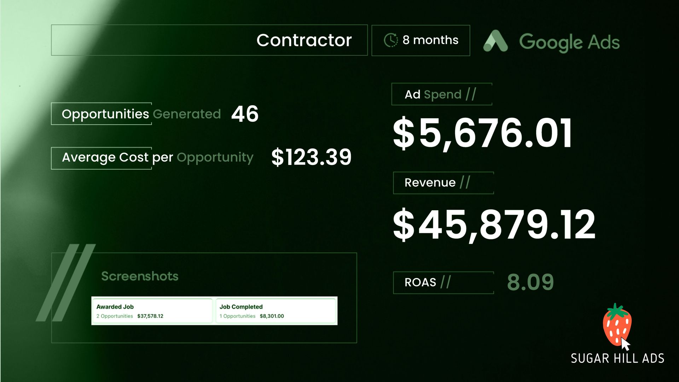Click the Google Ads triangle logo
Image resolution: width=679 pixels, height=382 pixels.
pos(495,41)
